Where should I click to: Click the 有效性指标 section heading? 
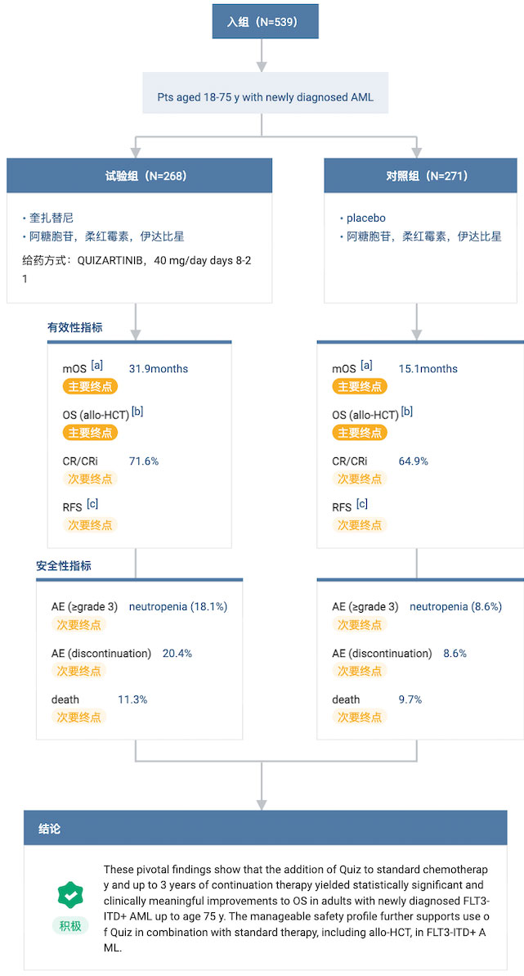click(x=75, y=327)
